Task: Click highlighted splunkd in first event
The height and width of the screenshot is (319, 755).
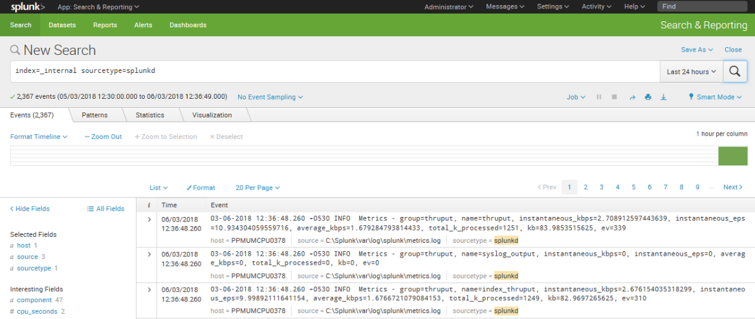Action: click(x=507, y=240)
